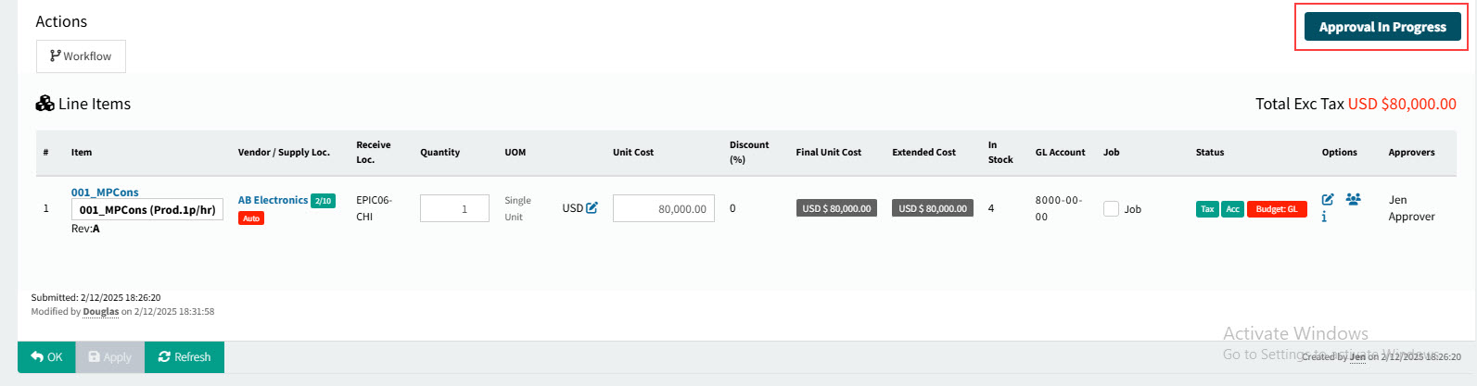This screenshot has width=1477, height=386.
Task: Tick the Job checkbox
Action: 1111,209
